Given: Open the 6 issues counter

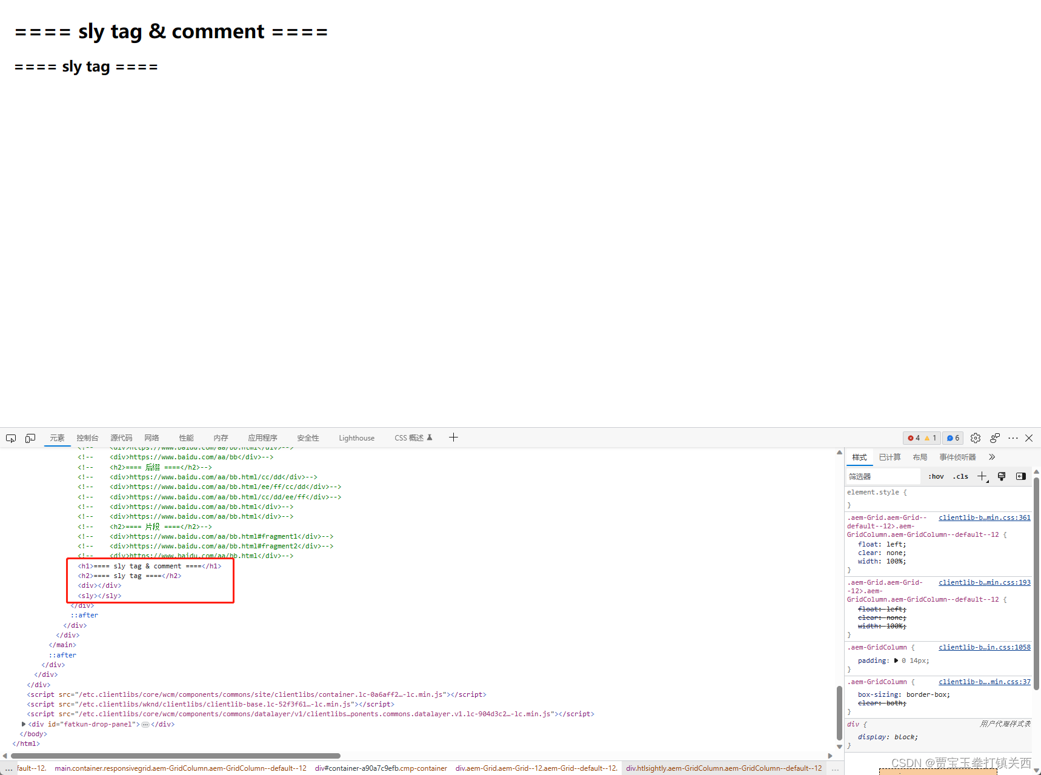Looking at the screenshot, I should 953,438.
